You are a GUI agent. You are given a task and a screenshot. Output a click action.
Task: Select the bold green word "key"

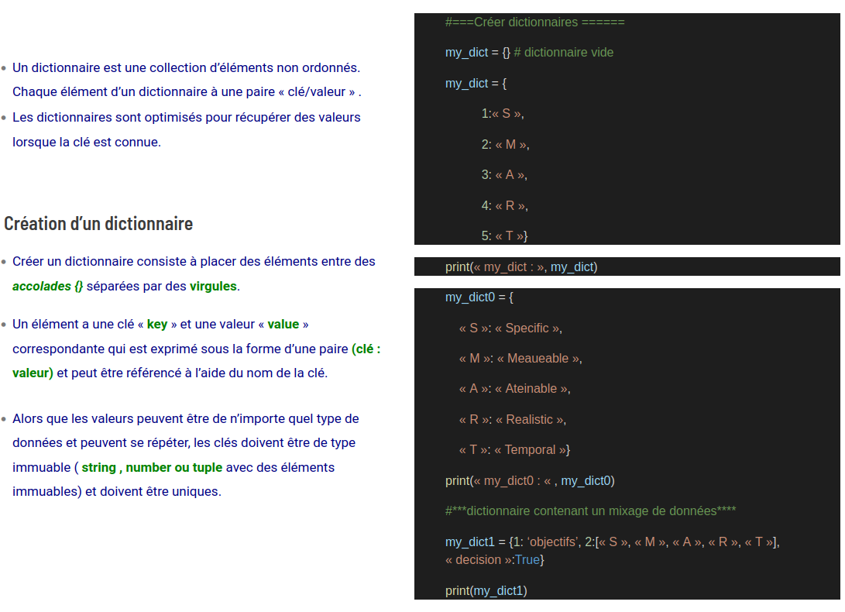pyautogui.click(x=157, y=324)
